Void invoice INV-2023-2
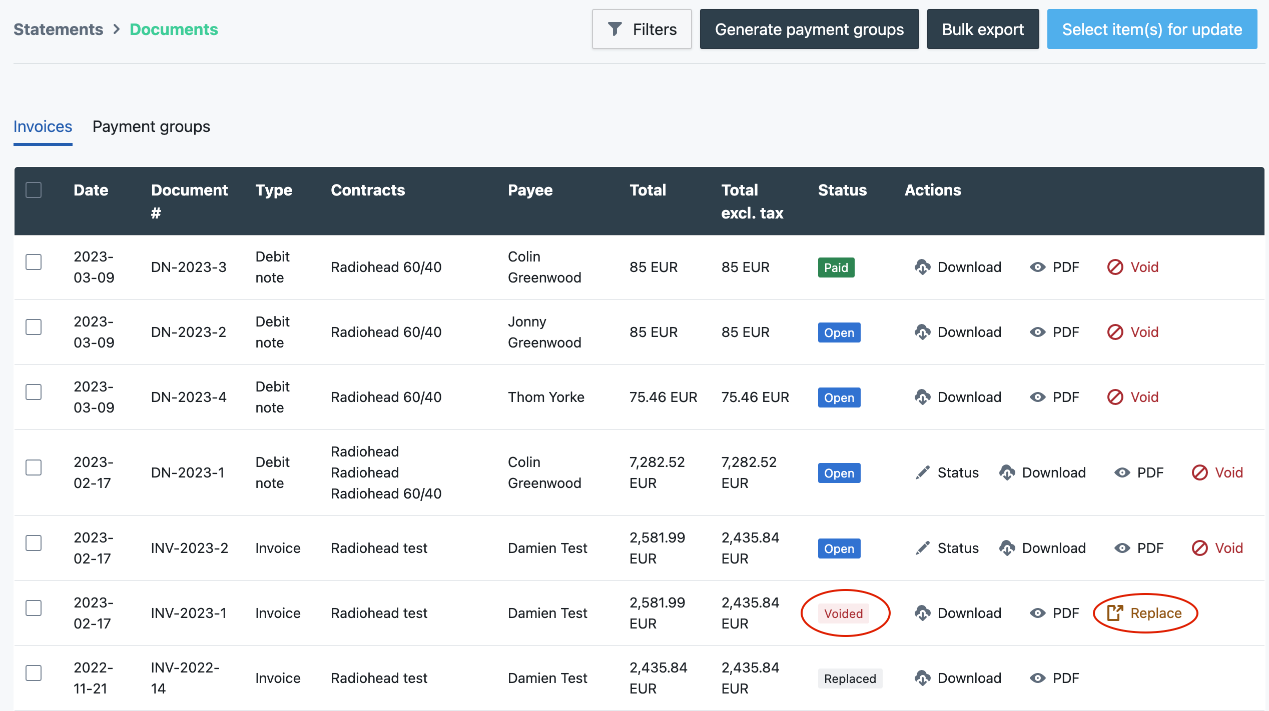Screen dimensions: 1269x711 1217,548
